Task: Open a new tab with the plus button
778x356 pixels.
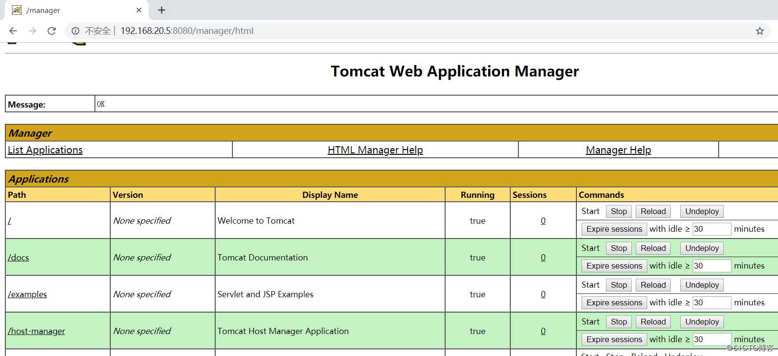Action: point(162,10)
